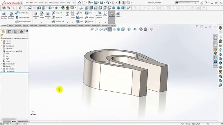Expand the History node
Screen dimensions: 223x125
[1, 41]
